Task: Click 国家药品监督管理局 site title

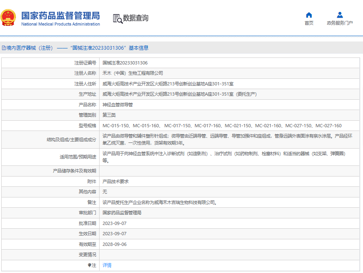Action: point(61,16)
